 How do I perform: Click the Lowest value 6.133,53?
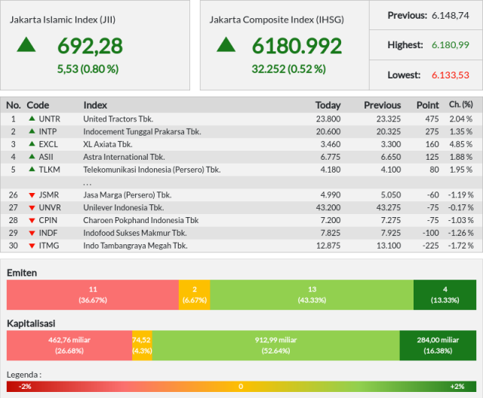pyautogui.click(x=451, y=75)
